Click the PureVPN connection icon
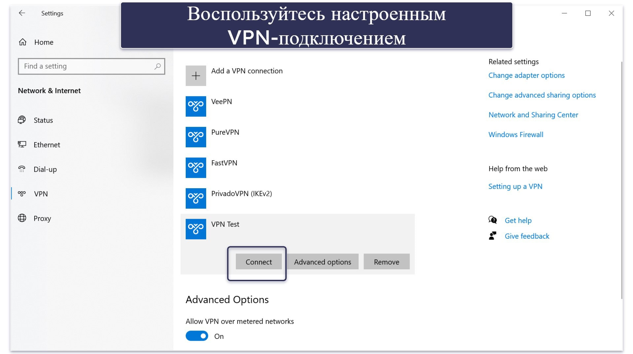The image size is (633, 354). [196, 137]
